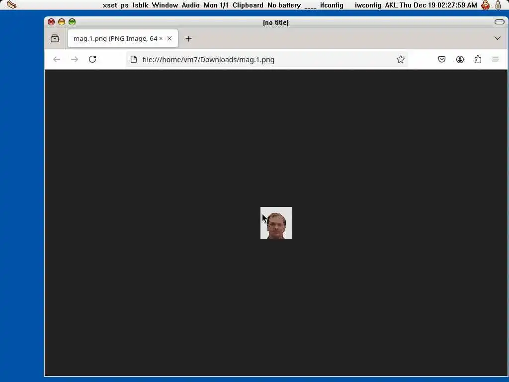The image size is (509, 382).
Task: Close the mag.1.png tab
Action: click(170, 38)
